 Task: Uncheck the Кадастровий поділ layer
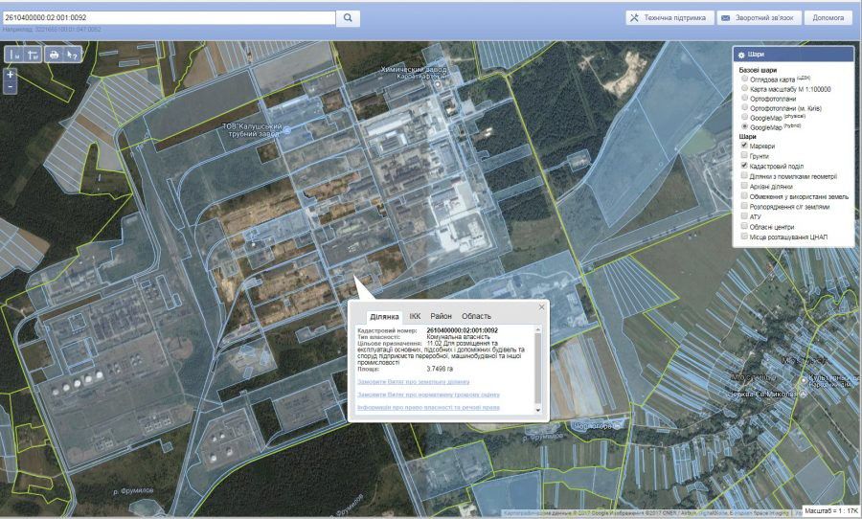tap(744, 166)
